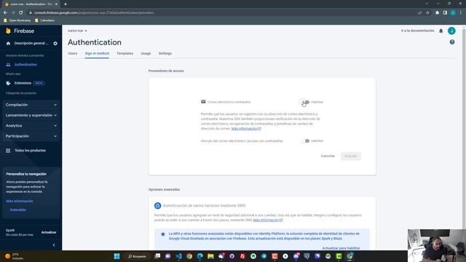Screen dimensions: 466x262
Task: Expand the Analytics section
Action: 31,126
